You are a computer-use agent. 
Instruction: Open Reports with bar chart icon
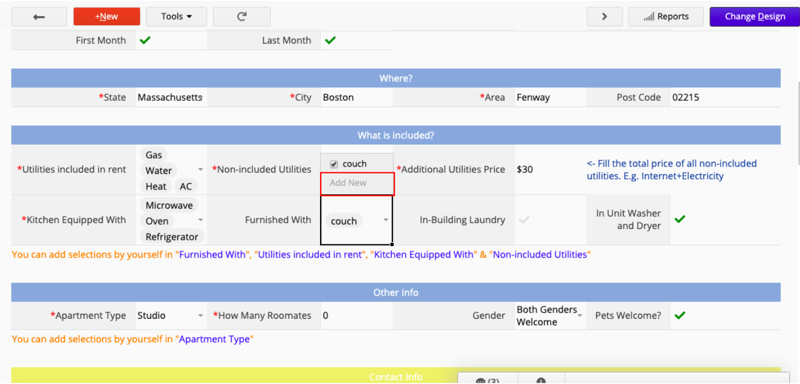click(x=666, y=17)
